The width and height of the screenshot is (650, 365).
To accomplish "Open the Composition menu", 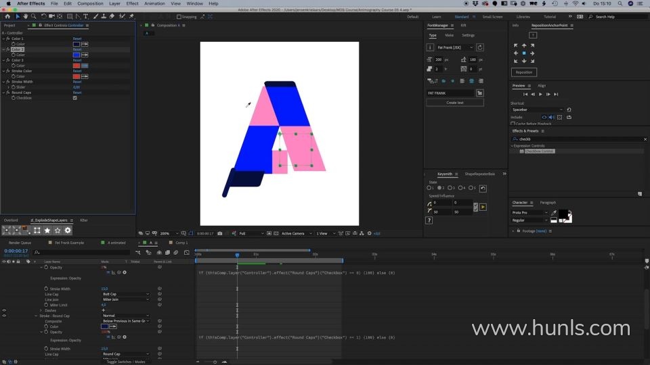I will [x=90, y=3].
